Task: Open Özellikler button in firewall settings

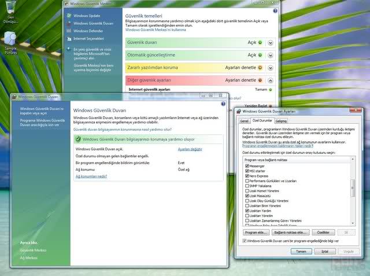Action: click(323, 233)
